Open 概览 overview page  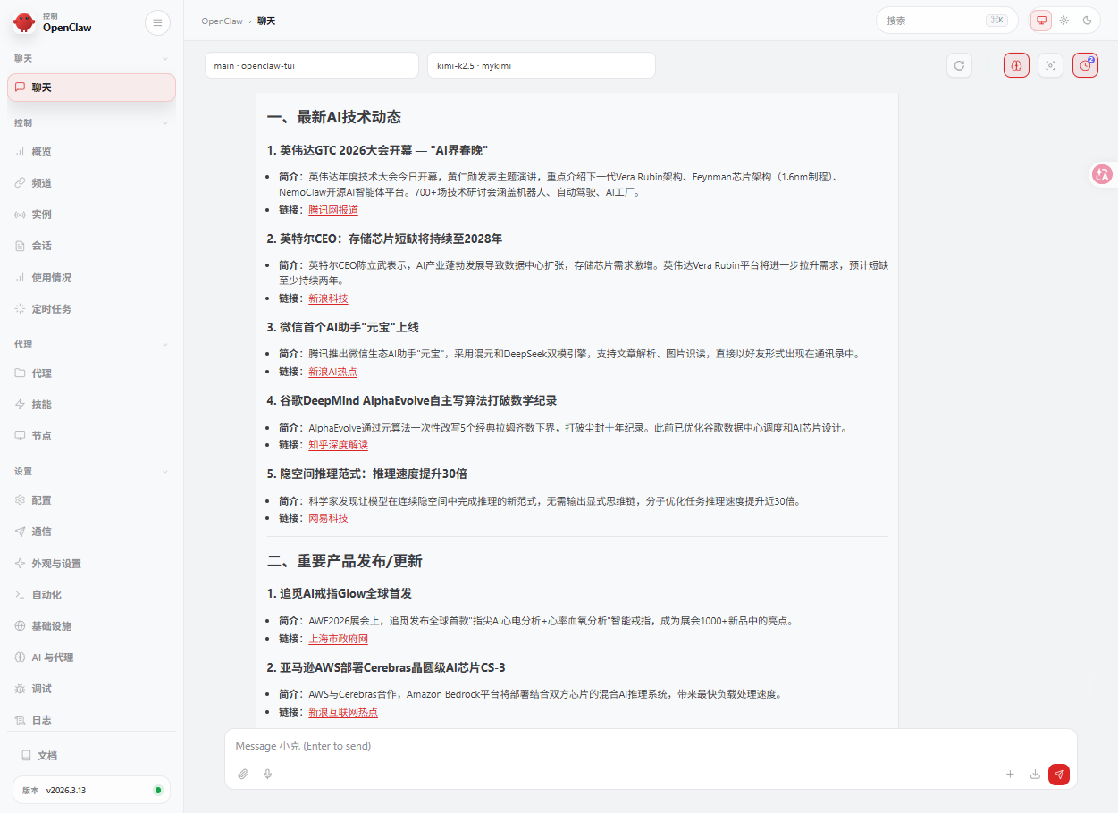click(x=91, y=152)
